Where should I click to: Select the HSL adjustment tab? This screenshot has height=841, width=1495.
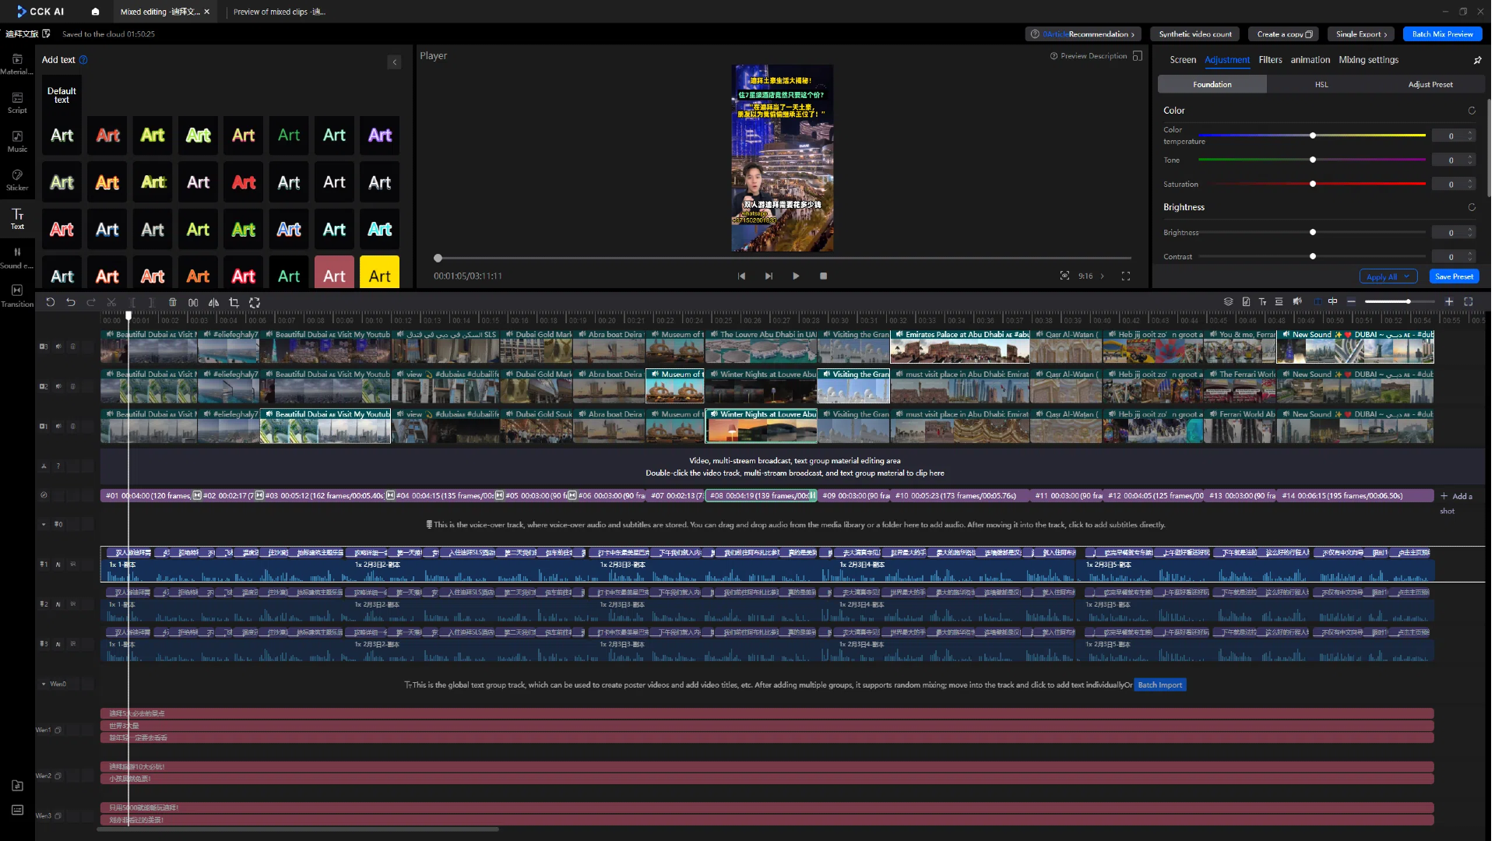pyautogui.click(x=1321, y=84)
